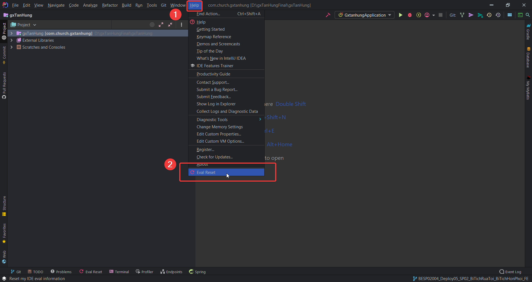Screen dimensions: 532x282
Task: Select Show Log in Explorer entry
Action: 226,104
